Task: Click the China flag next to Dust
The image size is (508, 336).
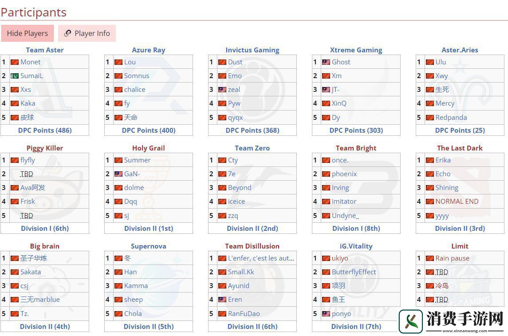Action: (x=222, y=62)
